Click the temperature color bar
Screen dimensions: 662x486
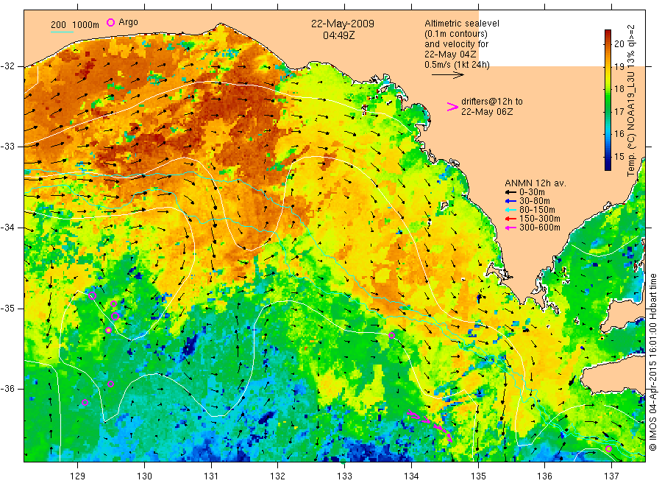(608, 100)
